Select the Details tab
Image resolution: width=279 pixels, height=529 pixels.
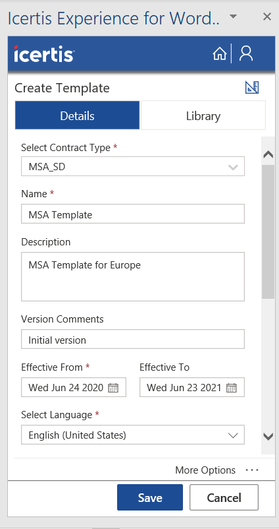coord(78,115)
